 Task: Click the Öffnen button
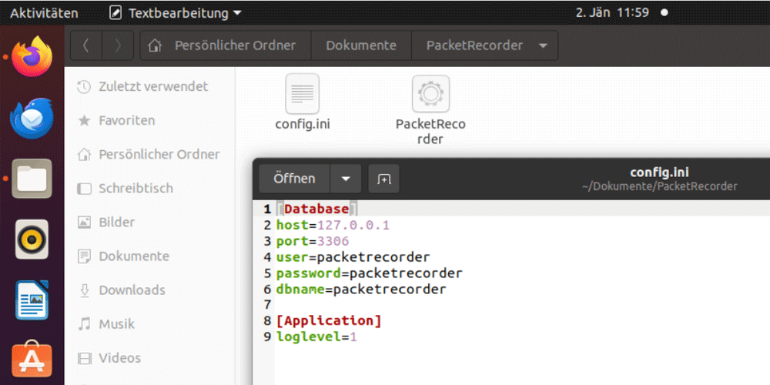pyautogui.click(x=295, y=179)
